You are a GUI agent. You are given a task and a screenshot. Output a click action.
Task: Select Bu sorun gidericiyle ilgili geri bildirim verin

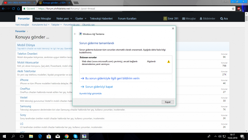[126, 78]
